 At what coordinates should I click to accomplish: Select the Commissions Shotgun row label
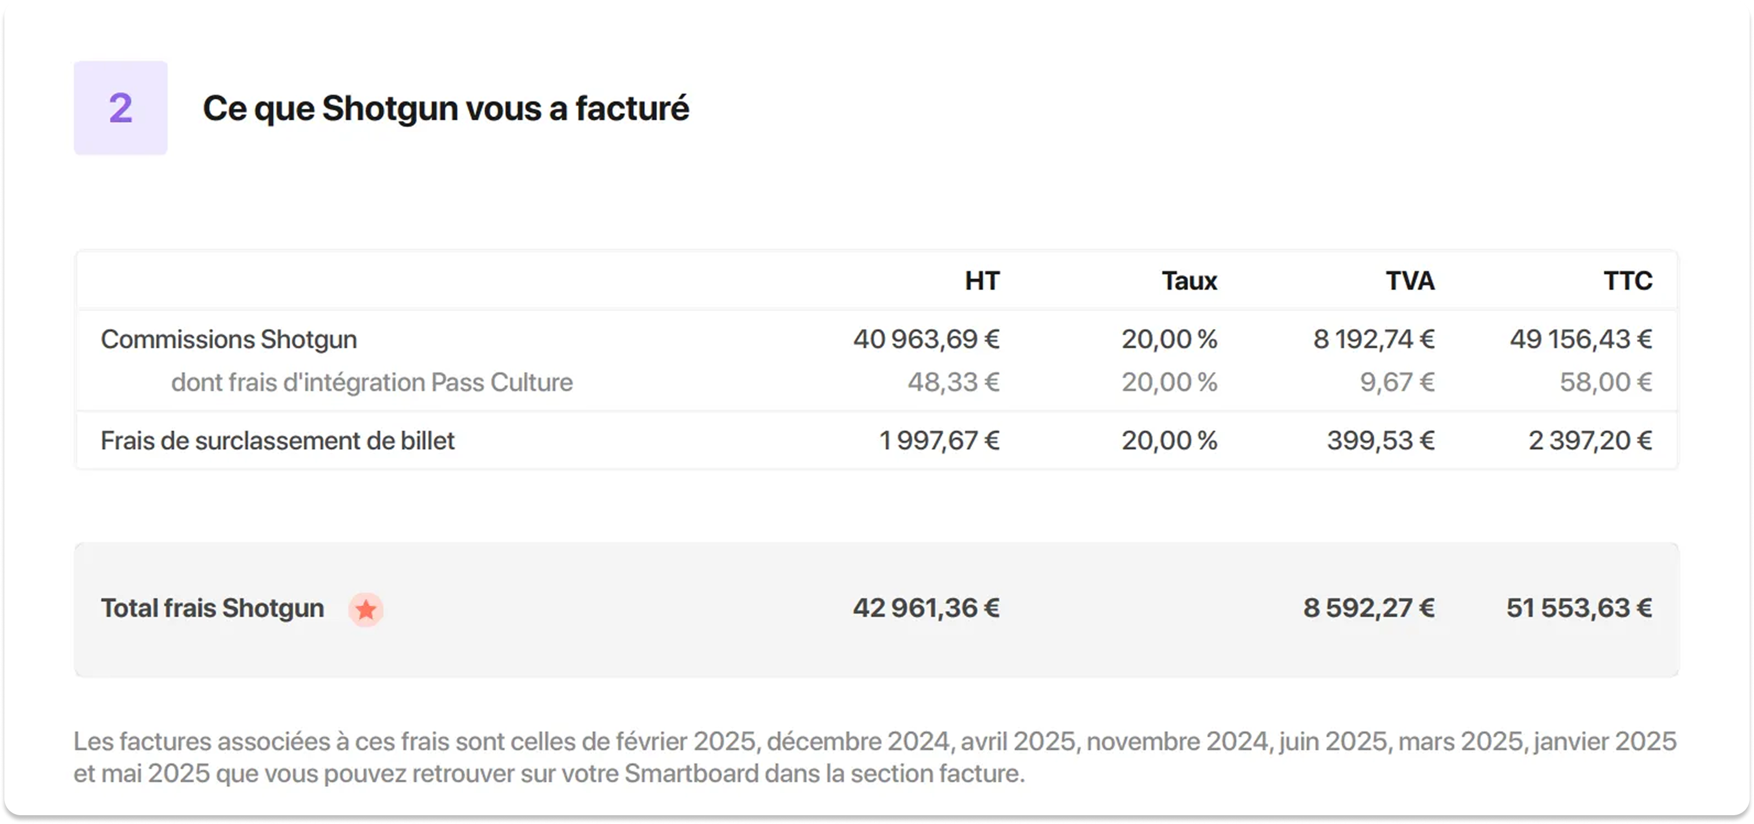(229, 339)
